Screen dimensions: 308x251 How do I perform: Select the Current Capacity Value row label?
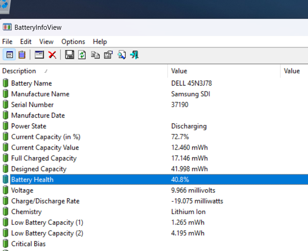45,147
